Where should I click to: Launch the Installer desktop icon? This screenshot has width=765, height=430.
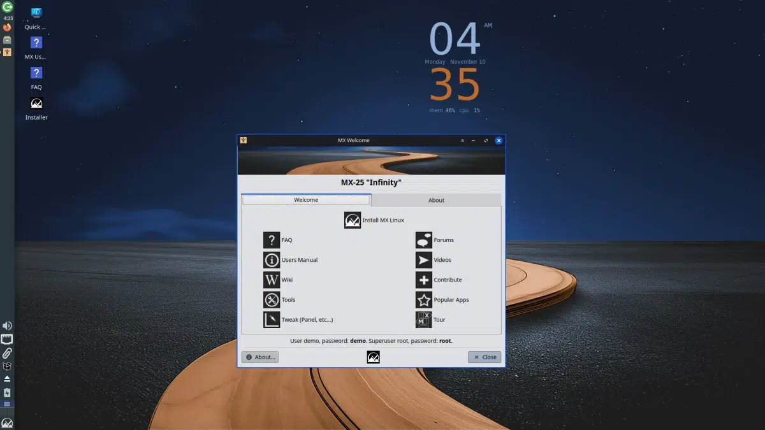[36, 103]
